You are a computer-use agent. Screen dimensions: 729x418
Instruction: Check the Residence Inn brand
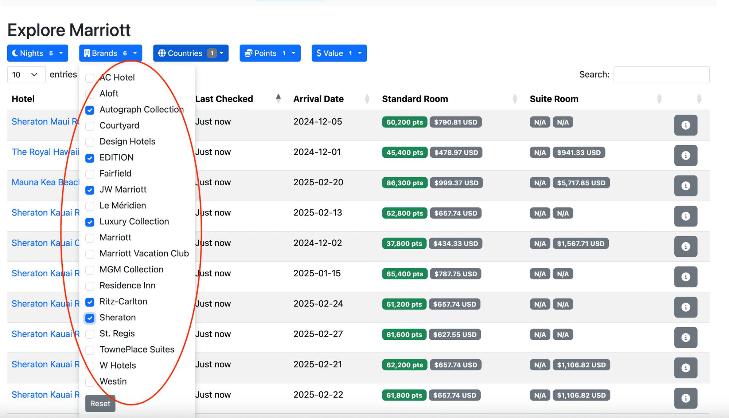point(90,286)
